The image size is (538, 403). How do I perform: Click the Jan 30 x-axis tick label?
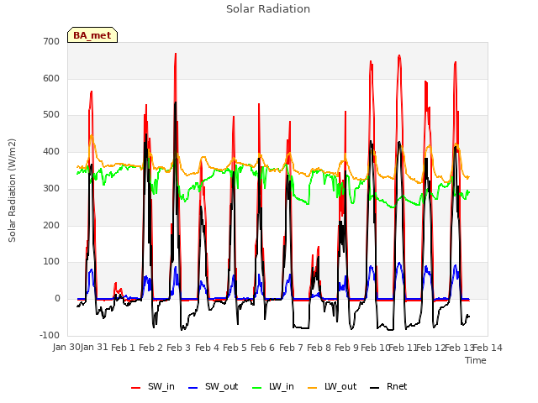66,348
